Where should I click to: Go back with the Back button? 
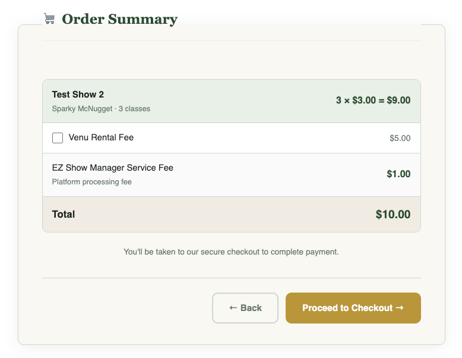(245, 308)
